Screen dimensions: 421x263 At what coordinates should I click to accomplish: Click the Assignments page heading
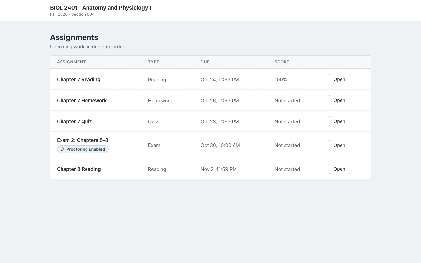[74, 37]
